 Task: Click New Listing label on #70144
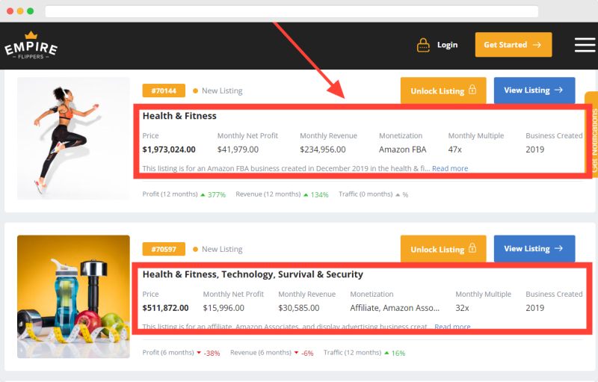tap(222, 90)
